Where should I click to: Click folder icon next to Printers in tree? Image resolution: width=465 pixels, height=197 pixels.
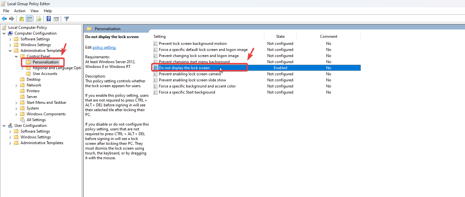[x=22, y=91]
